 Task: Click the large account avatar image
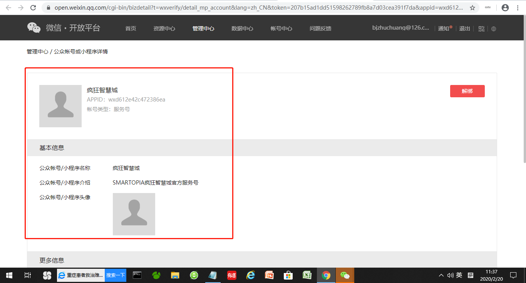click(60, 106)
